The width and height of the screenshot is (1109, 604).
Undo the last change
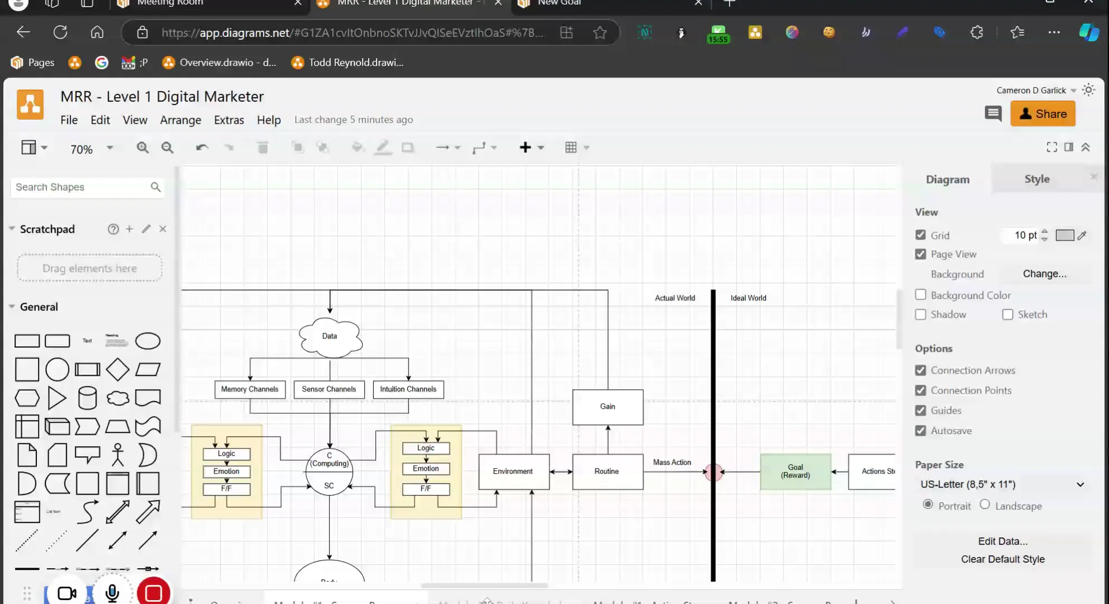click(202, 148)
